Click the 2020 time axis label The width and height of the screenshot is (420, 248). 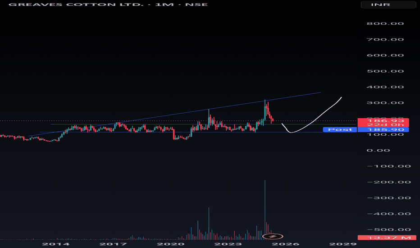pyautogui.click(x=171, y=244)
